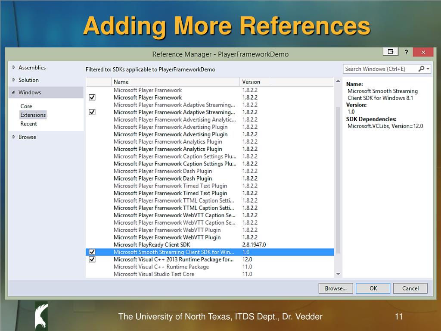Viewport: 441px width, 331px height.
Task: Select Solution in the left pane
Action: pyautogui.click(x=28, y=80)
